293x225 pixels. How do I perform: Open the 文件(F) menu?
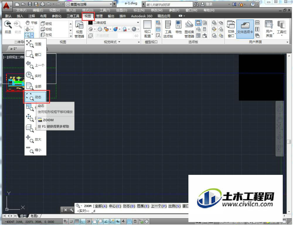pos(21,10)
